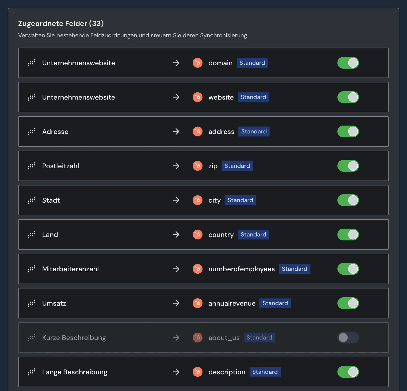Screen dimensions: 407x391
Task: Click the arrow icon in Lange Beschreibung row
Action: pos(176,372)
